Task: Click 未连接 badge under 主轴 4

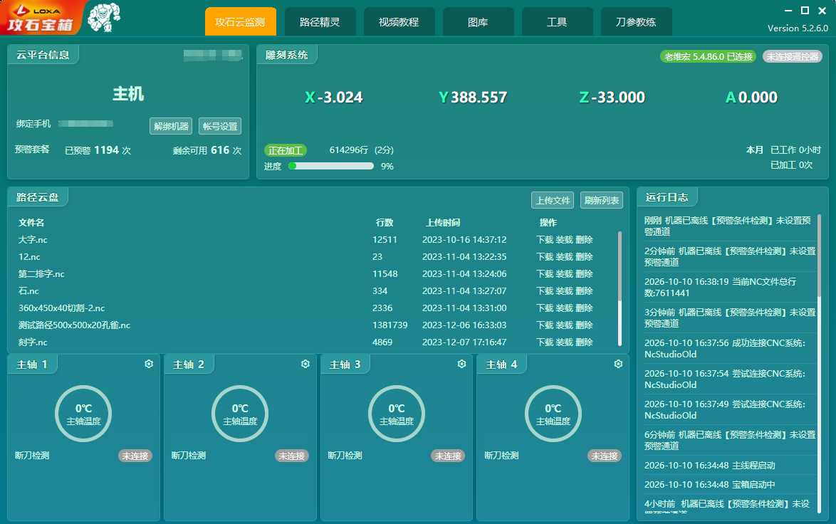Action: pos(605,456)
